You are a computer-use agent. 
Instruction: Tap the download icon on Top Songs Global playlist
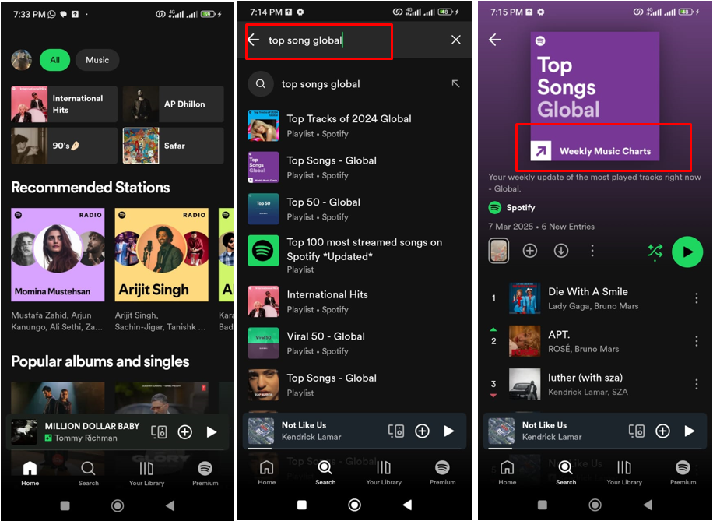click(560, 251)
